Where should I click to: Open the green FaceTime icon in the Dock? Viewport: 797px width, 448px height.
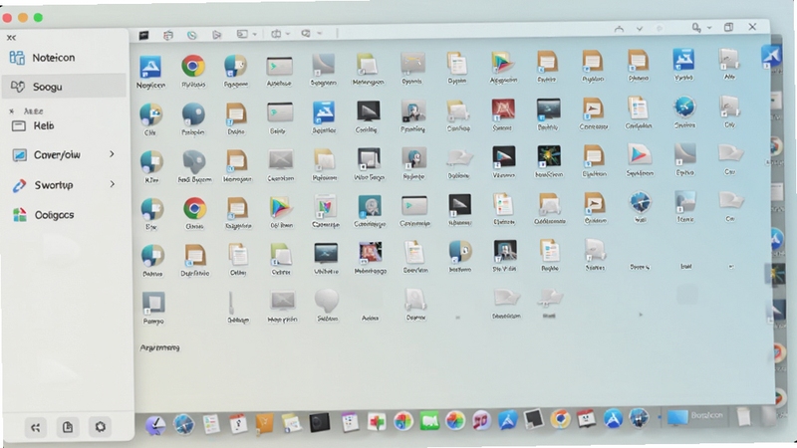pyautogui.click(x=429, y=420)
